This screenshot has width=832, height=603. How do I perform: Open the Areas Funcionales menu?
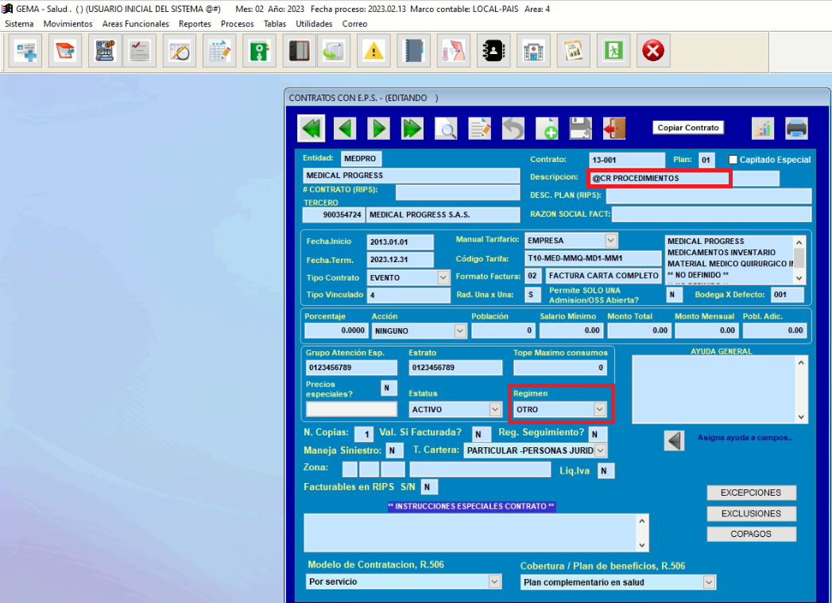[x=136, y=24]
